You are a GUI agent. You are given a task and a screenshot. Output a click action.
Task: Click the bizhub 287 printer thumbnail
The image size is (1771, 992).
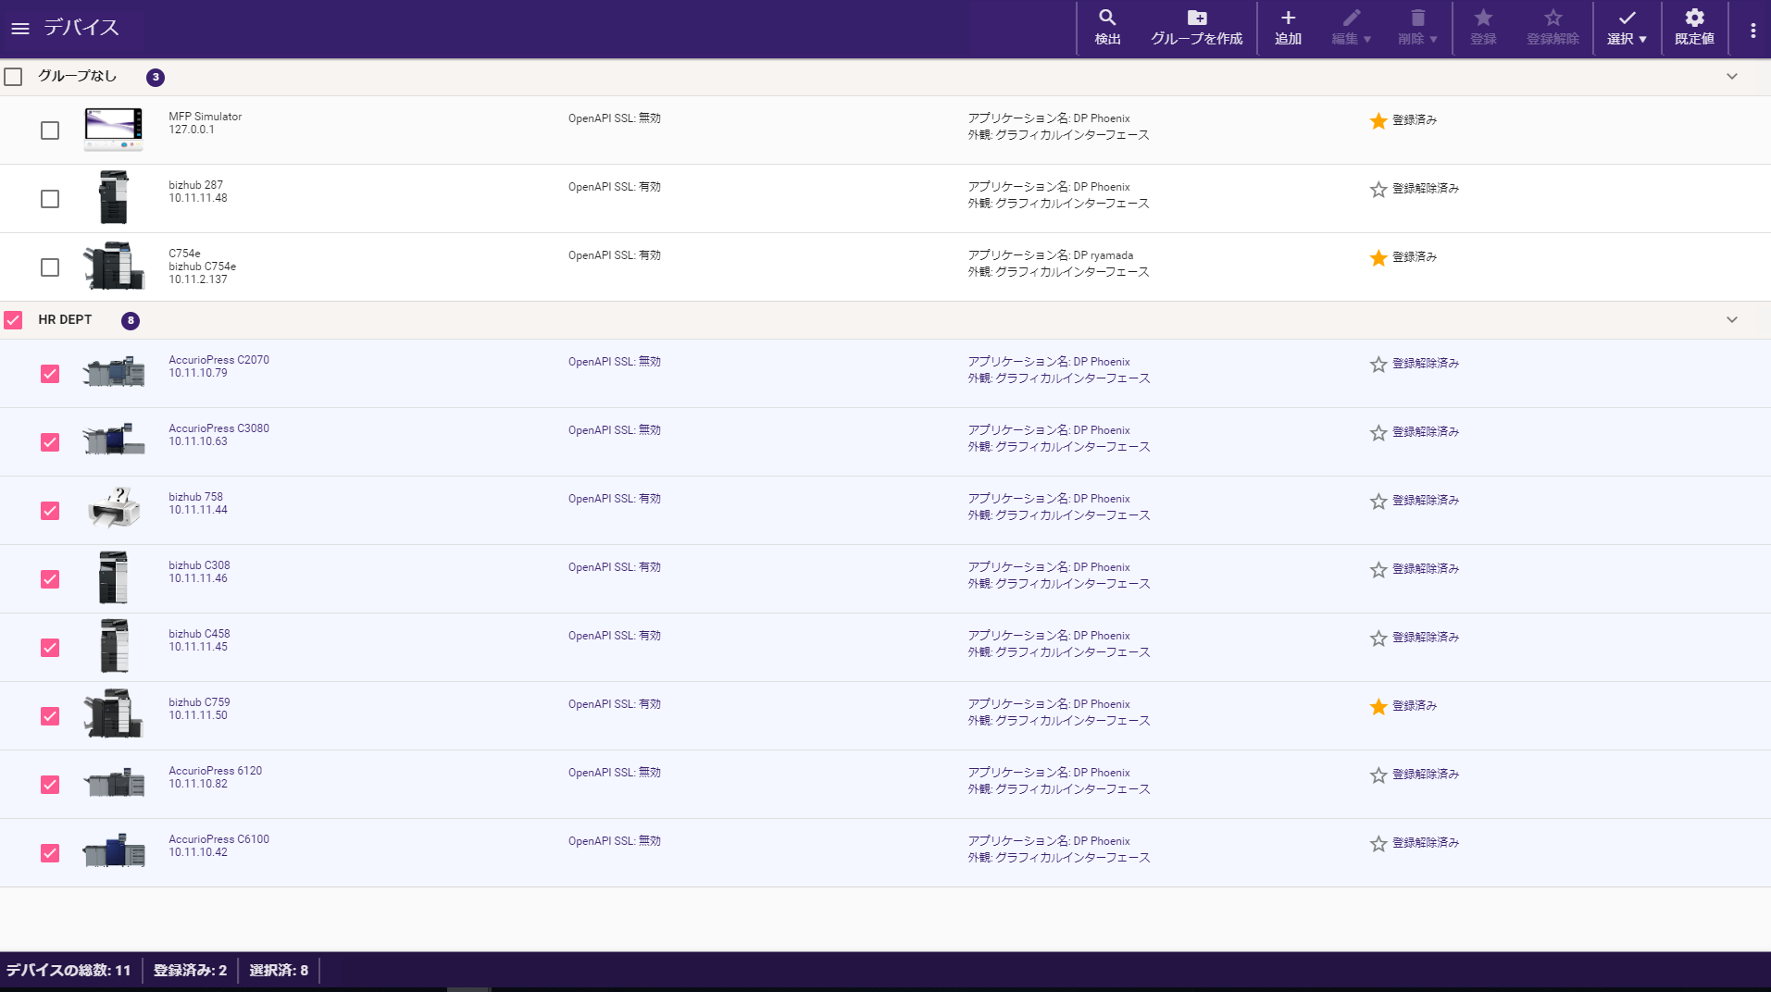click(114, 197)
